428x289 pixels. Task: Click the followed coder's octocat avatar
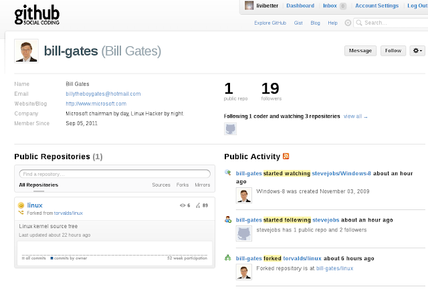(230, 128)
